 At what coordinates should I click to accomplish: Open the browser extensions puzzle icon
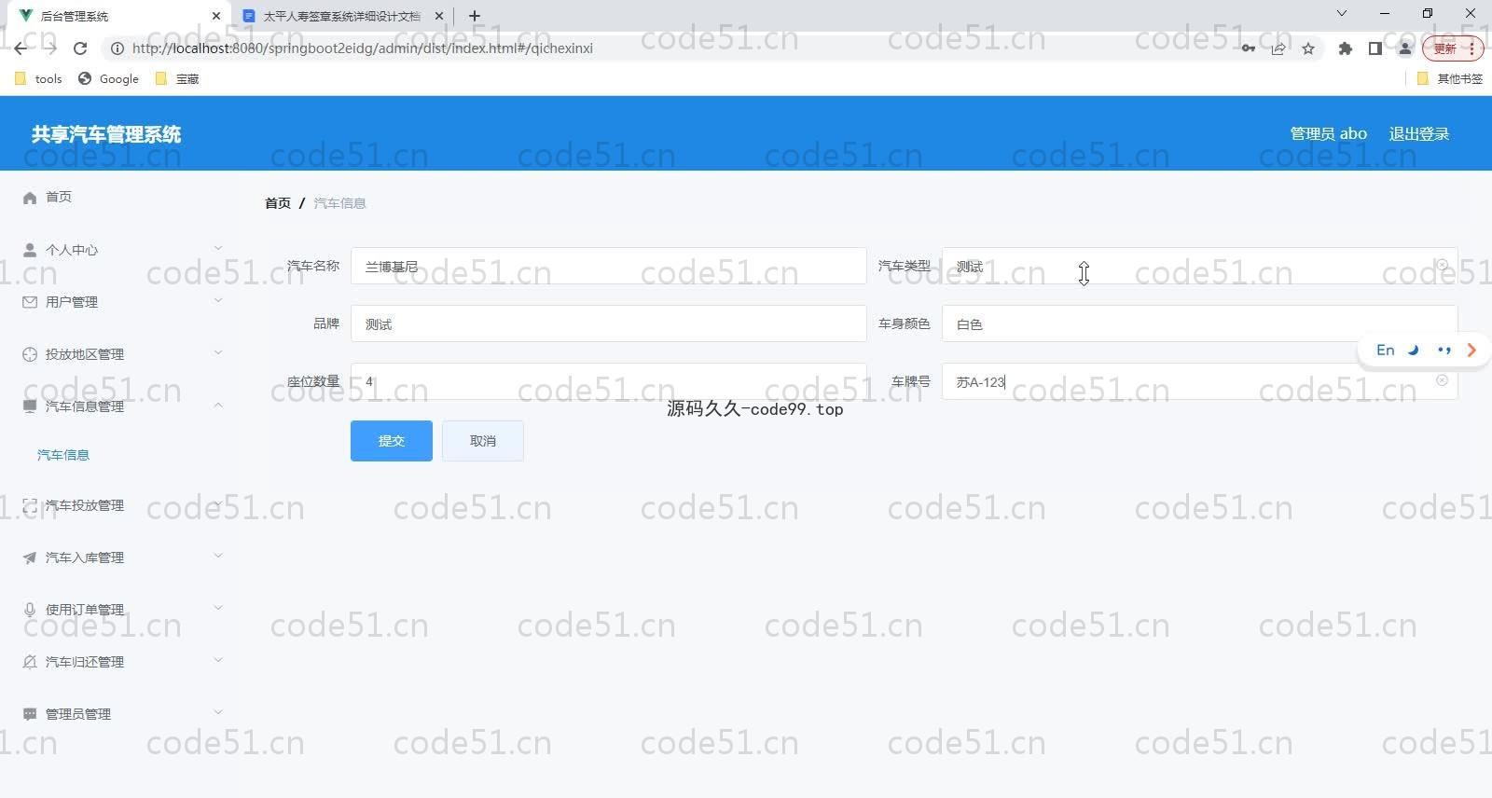pos(1345,48)
